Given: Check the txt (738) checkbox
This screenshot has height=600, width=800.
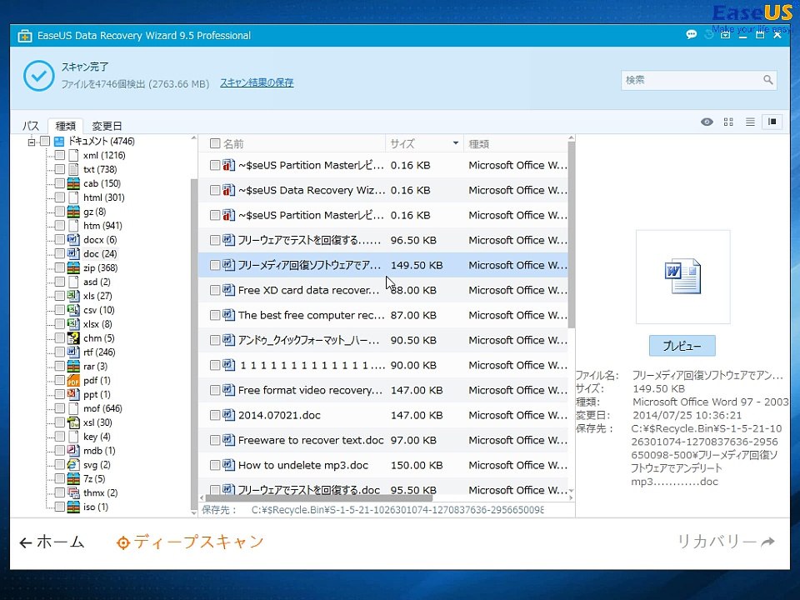Looking at the screenshot, I should 60,169.
